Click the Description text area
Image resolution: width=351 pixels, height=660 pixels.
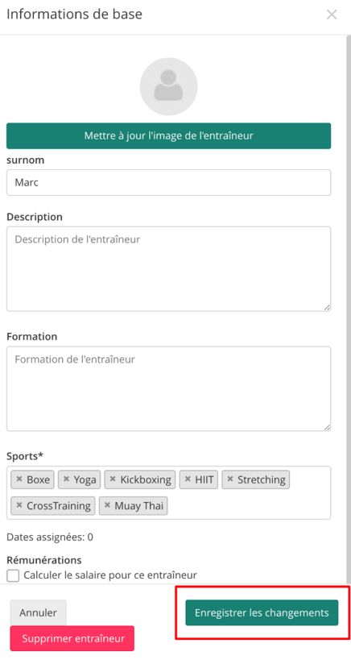click(168, 269)
